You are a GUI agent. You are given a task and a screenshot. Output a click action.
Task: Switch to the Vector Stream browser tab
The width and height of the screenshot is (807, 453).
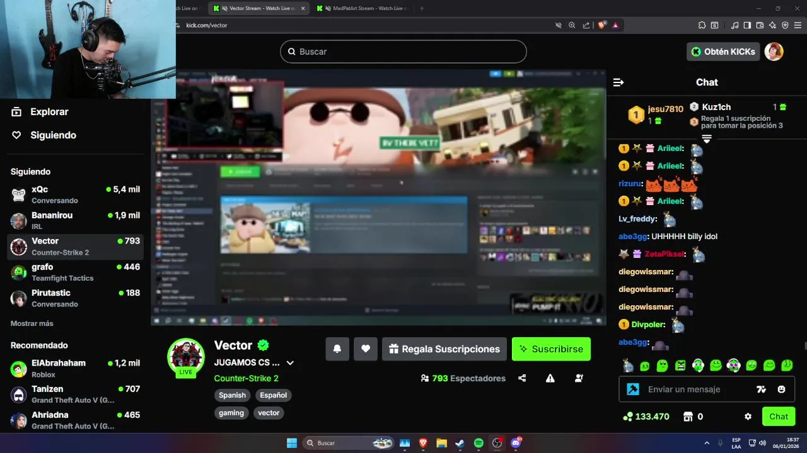tap(259, 8)
